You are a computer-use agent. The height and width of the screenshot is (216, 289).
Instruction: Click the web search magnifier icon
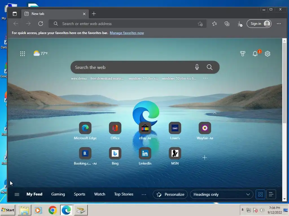pyautogui.click(x=210, y=67)
